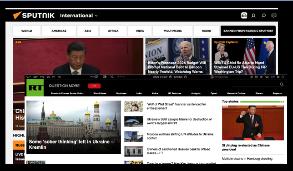Open the RSS feed icon on RT
Viewport: 293px width, 171px height.
pyautogui.click(x=256, y=77)
